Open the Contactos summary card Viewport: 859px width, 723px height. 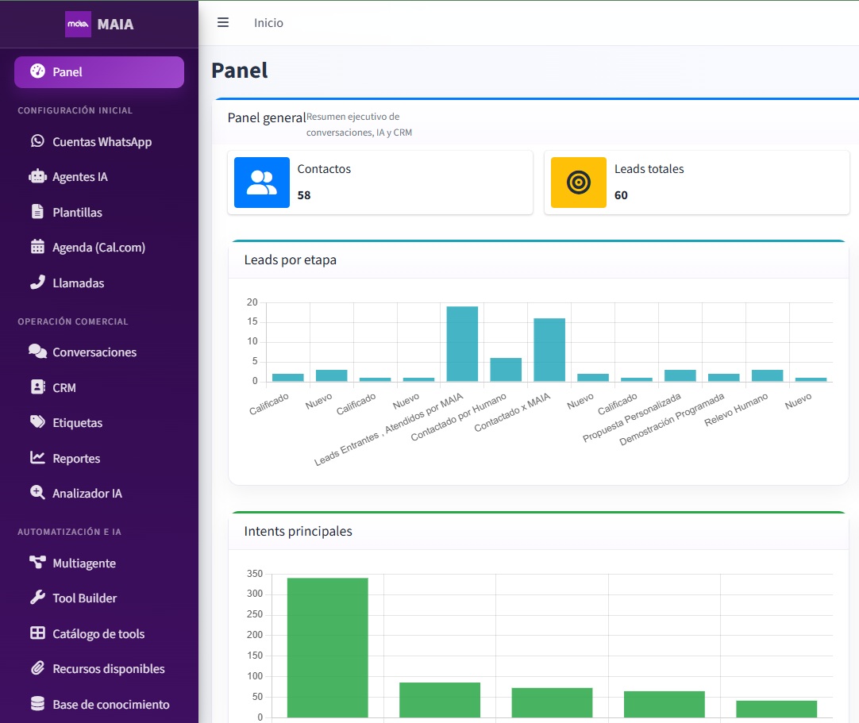coord(380,183)
